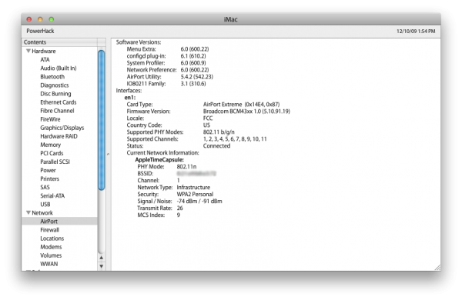
Task: Click the sidebar scroll down arrow
Action: [x=102, y=266]
